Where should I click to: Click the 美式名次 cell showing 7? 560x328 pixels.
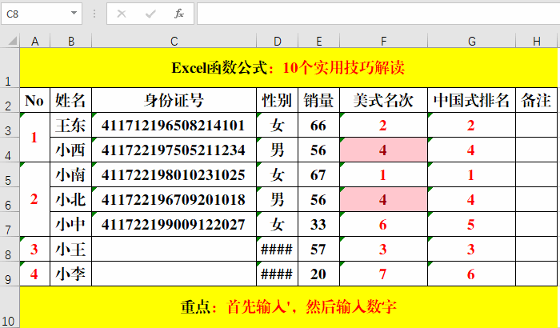(x=383, y=274)
